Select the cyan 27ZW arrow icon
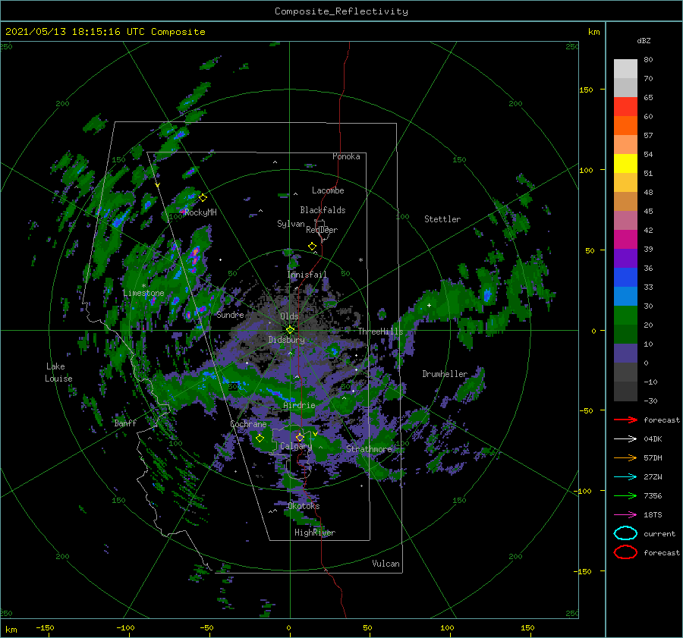Viewport: 683px width, 638px height. (x=625, y=477)
